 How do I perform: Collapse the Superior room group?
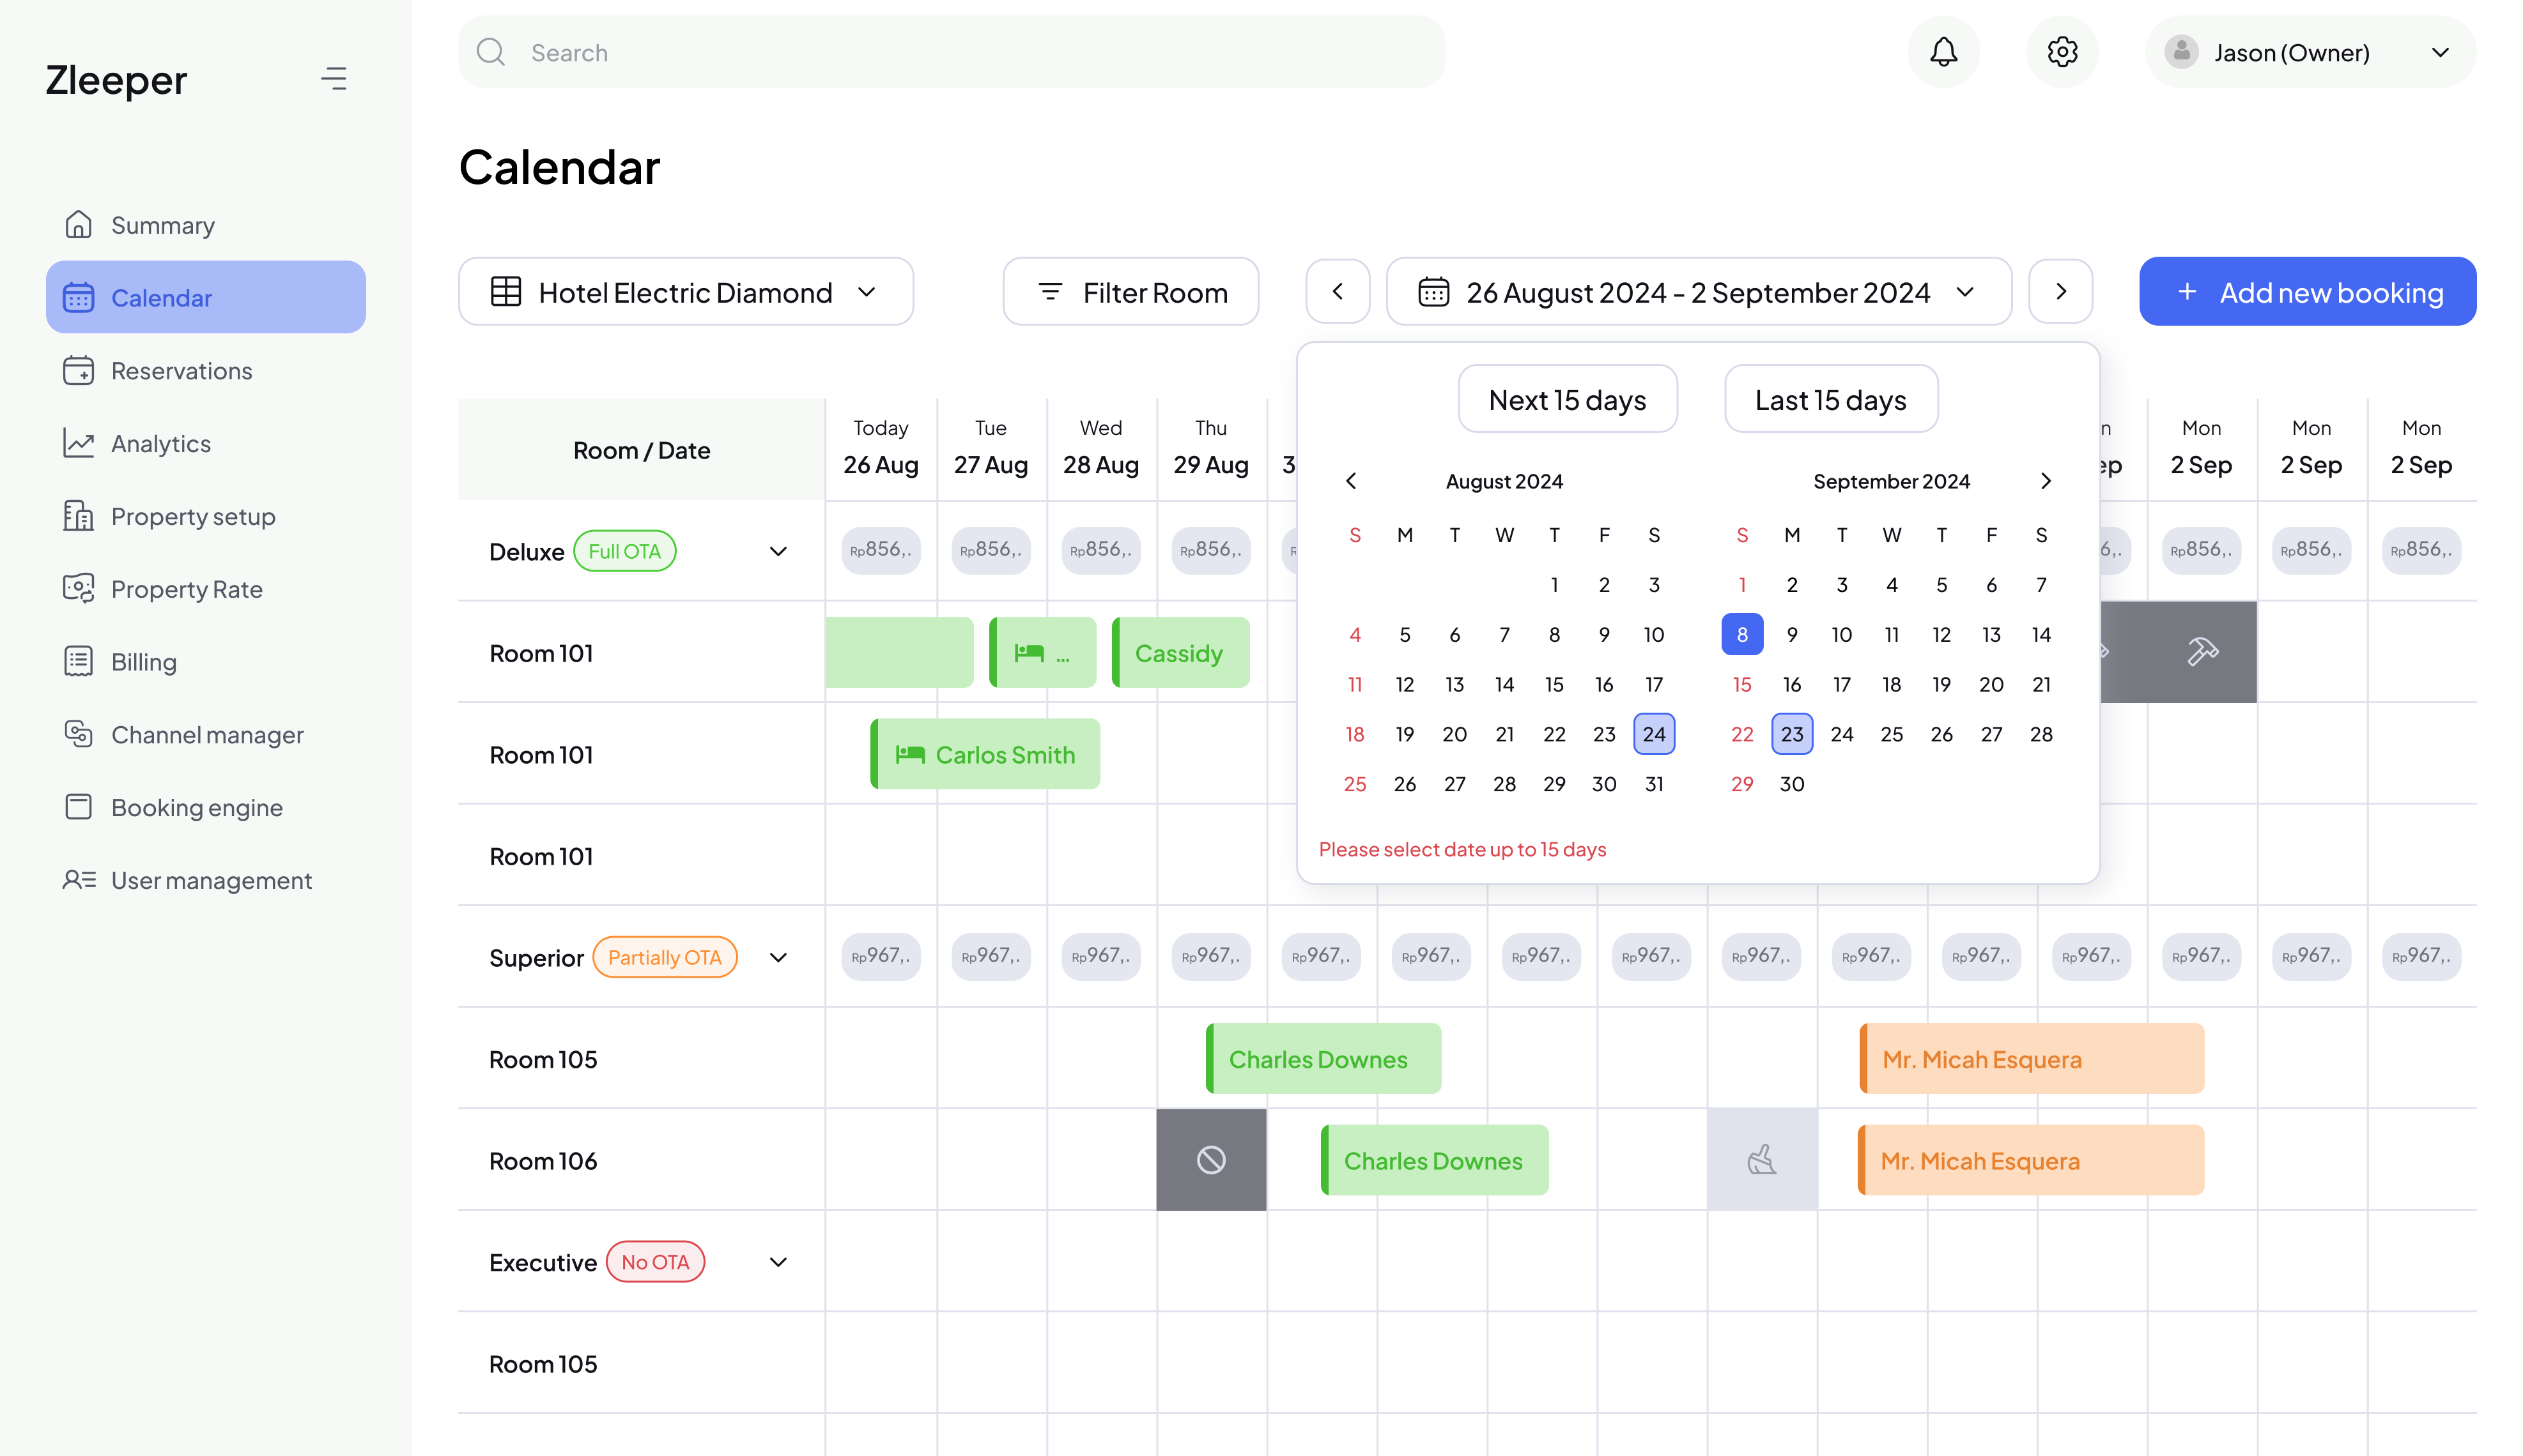click(778, 958)
